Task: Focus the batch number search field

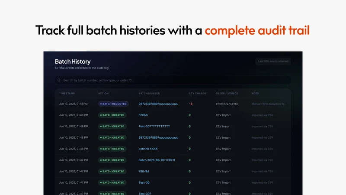Action: click(x=173, y=80)
